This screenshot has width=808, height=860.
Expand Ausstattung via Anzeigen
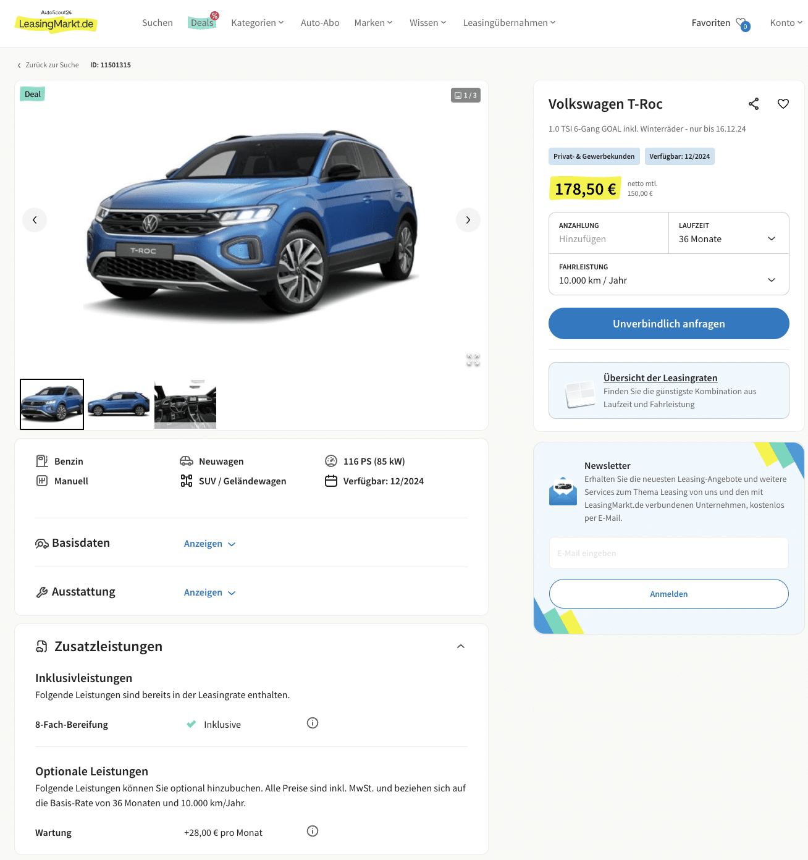click(x=210, y=592)
